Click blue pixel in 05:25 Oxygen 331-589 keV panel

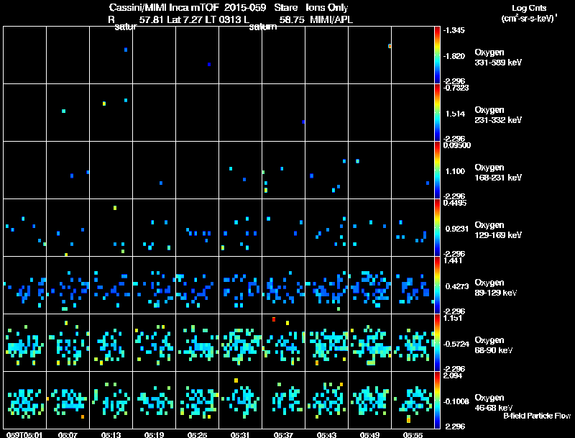point(209,64)
